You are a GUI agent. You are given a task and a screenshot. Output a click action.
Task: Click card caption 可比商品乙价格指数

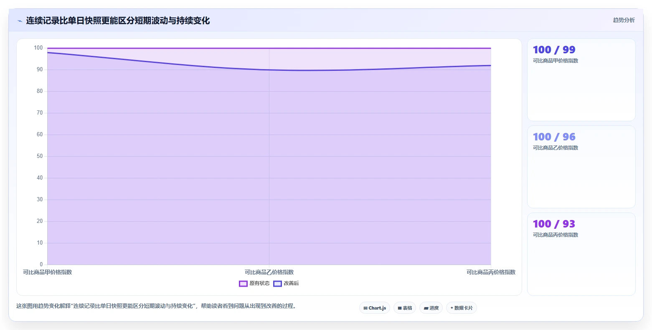[x=556, y=148]
